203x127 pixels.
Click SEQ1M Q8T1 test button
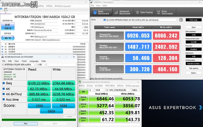coord(83,99)
